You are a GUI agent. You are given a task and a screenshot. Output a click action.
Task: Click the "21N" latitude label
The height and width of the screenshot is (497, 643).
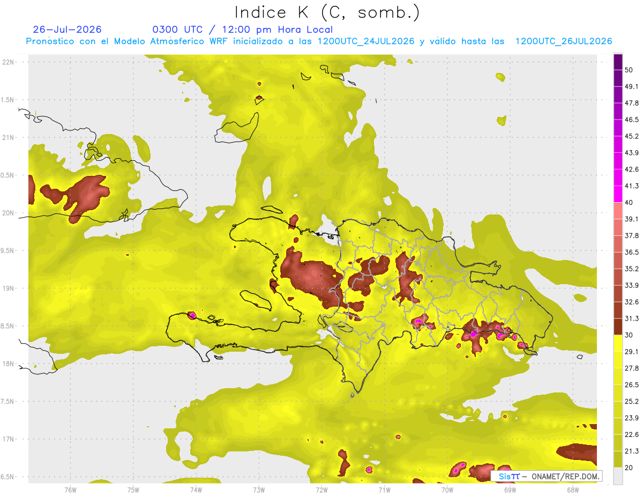pyautogui.click(x=9, y=137)
